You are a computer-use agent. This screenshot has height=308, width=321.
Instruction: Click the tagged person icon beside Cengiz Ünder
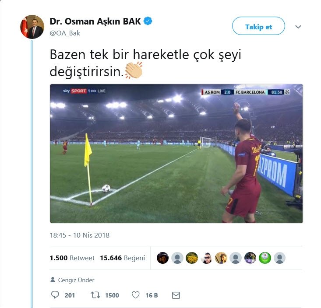(53, 280)
